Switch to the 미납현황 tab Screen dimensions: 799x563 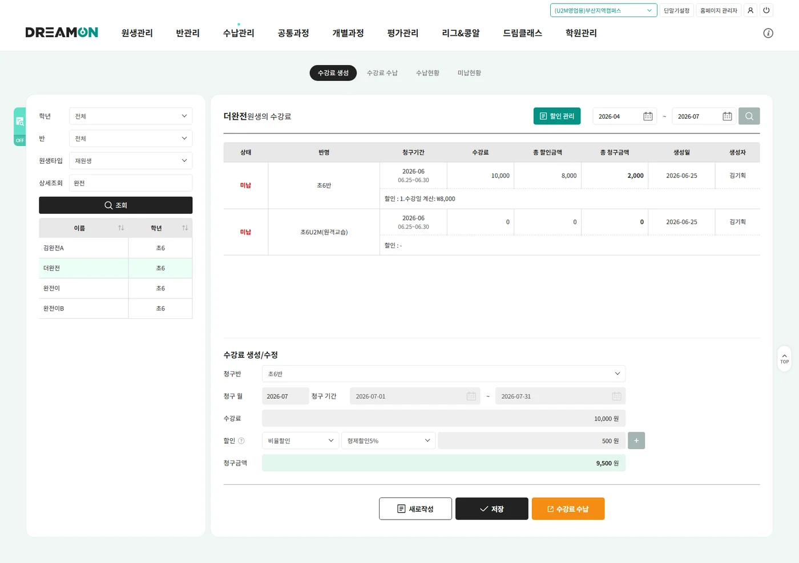469,73
